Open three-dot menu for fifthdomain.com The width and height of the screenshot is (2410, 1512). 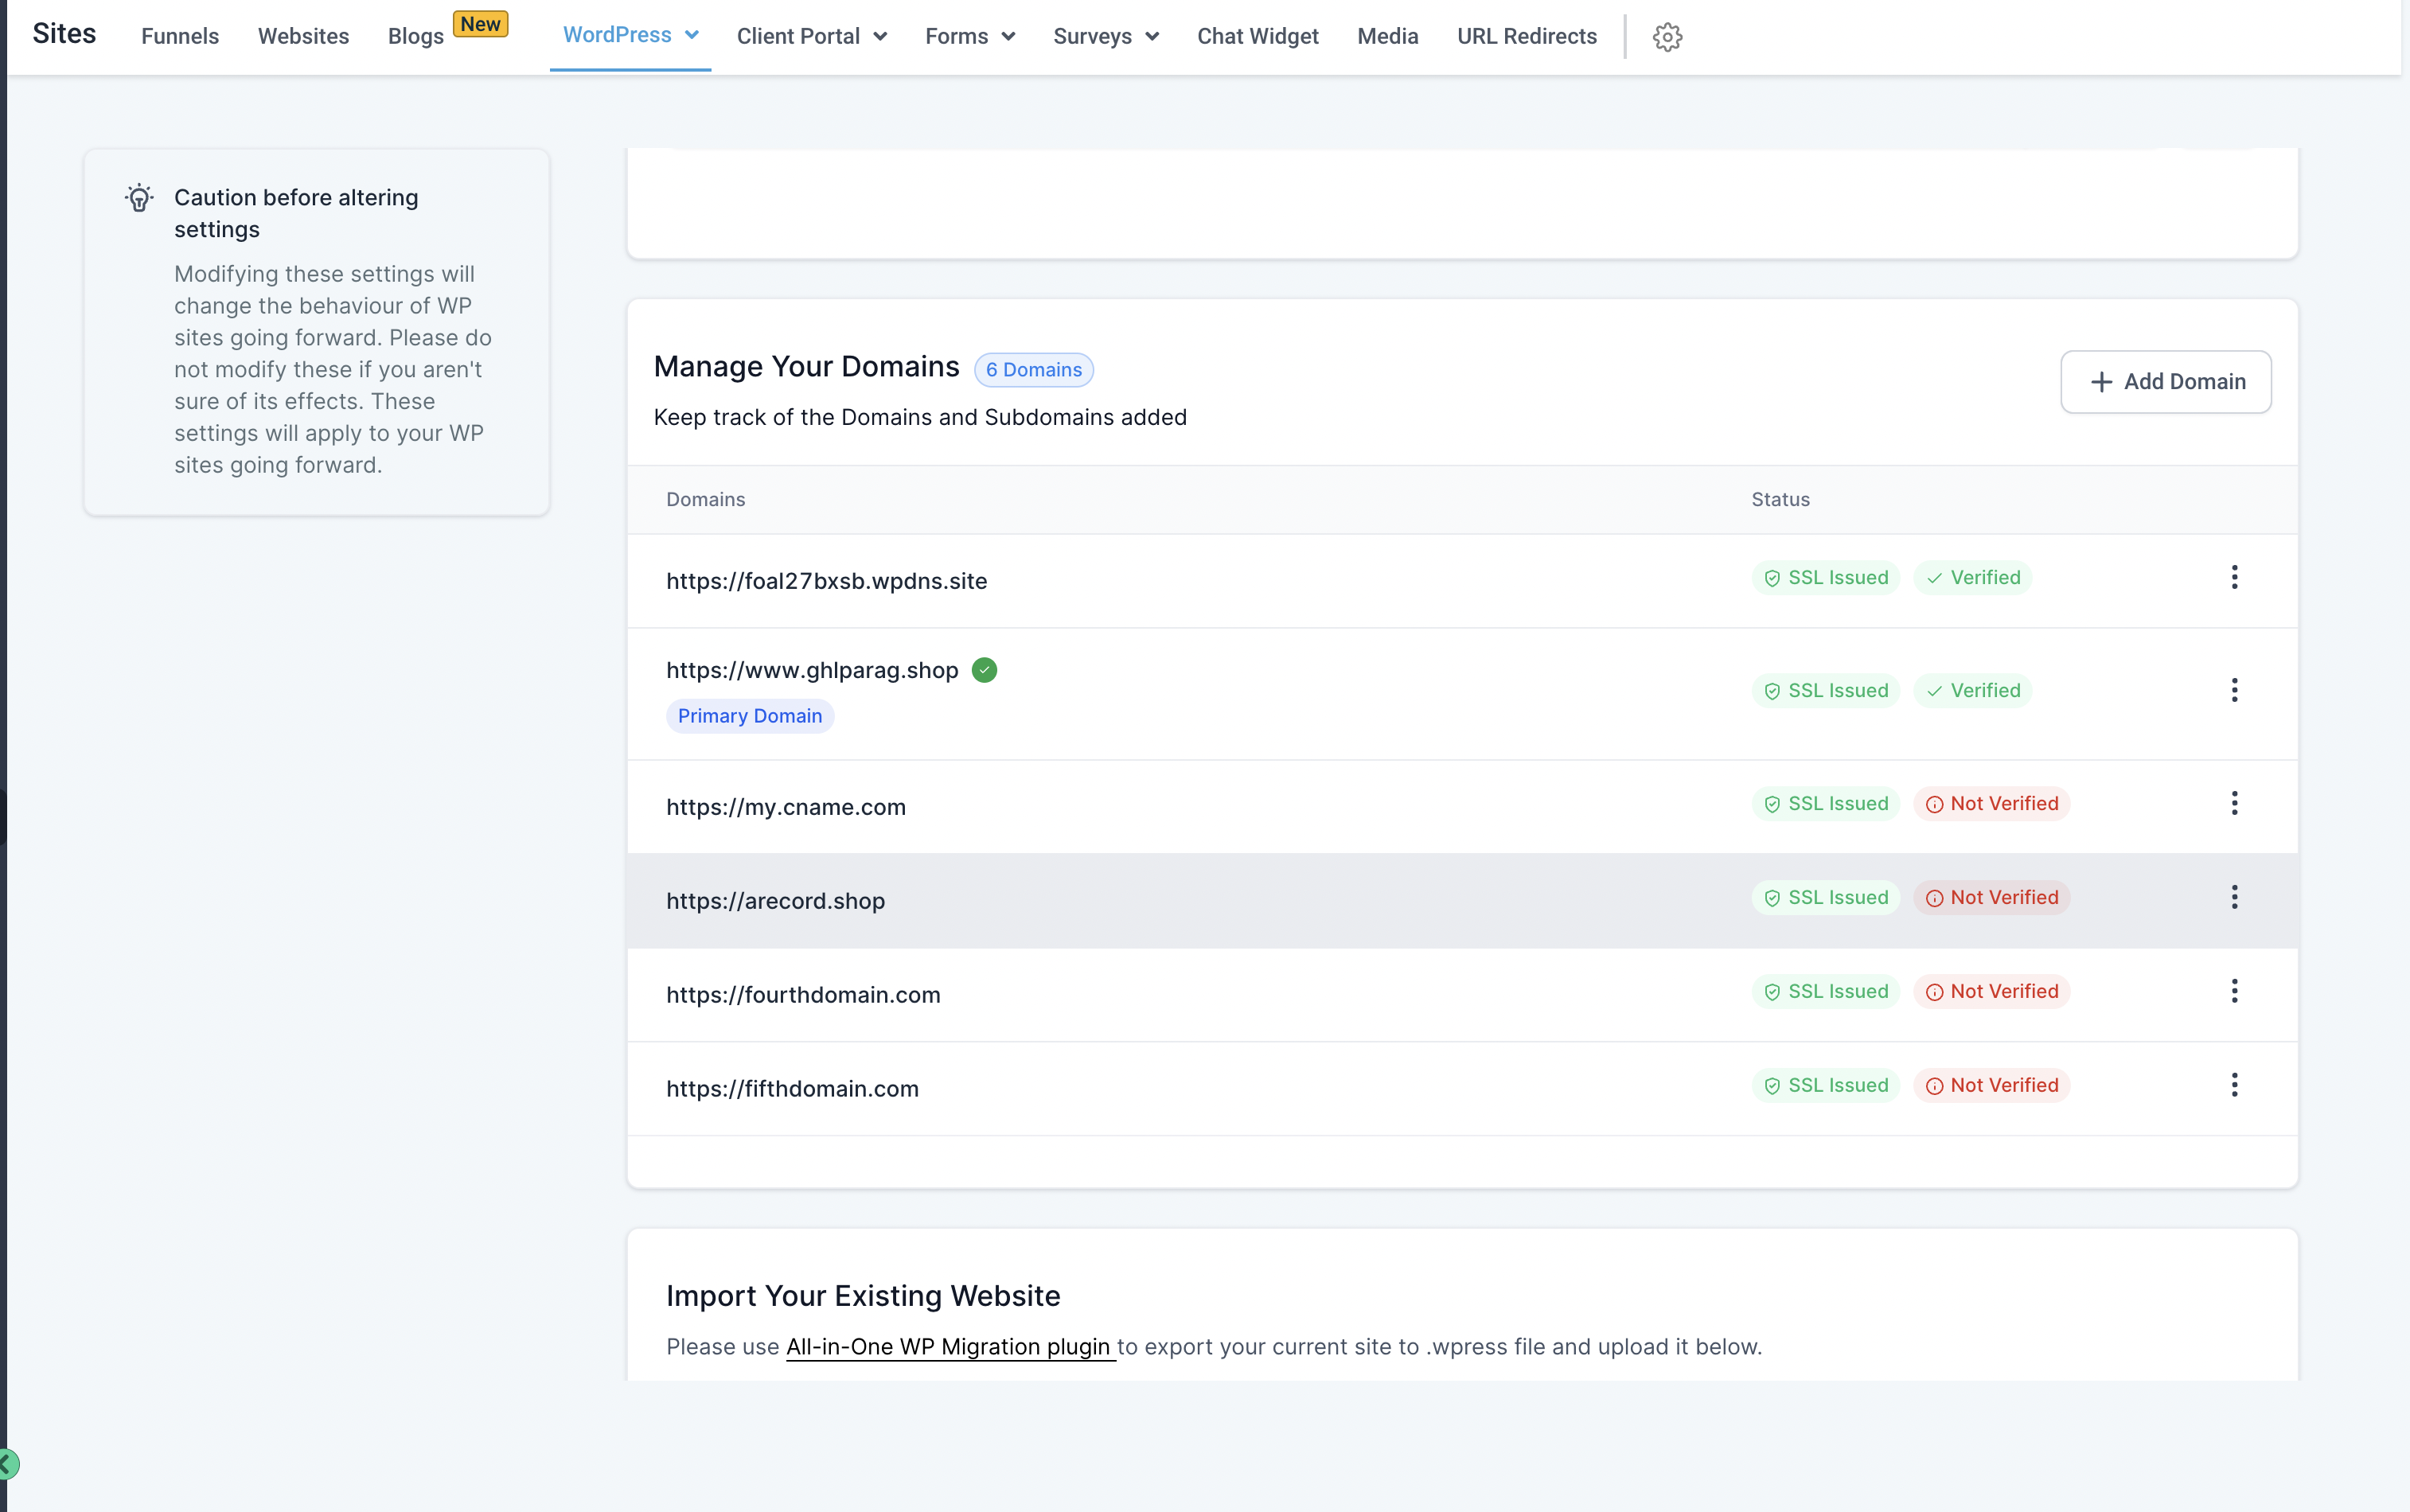2234,1085
